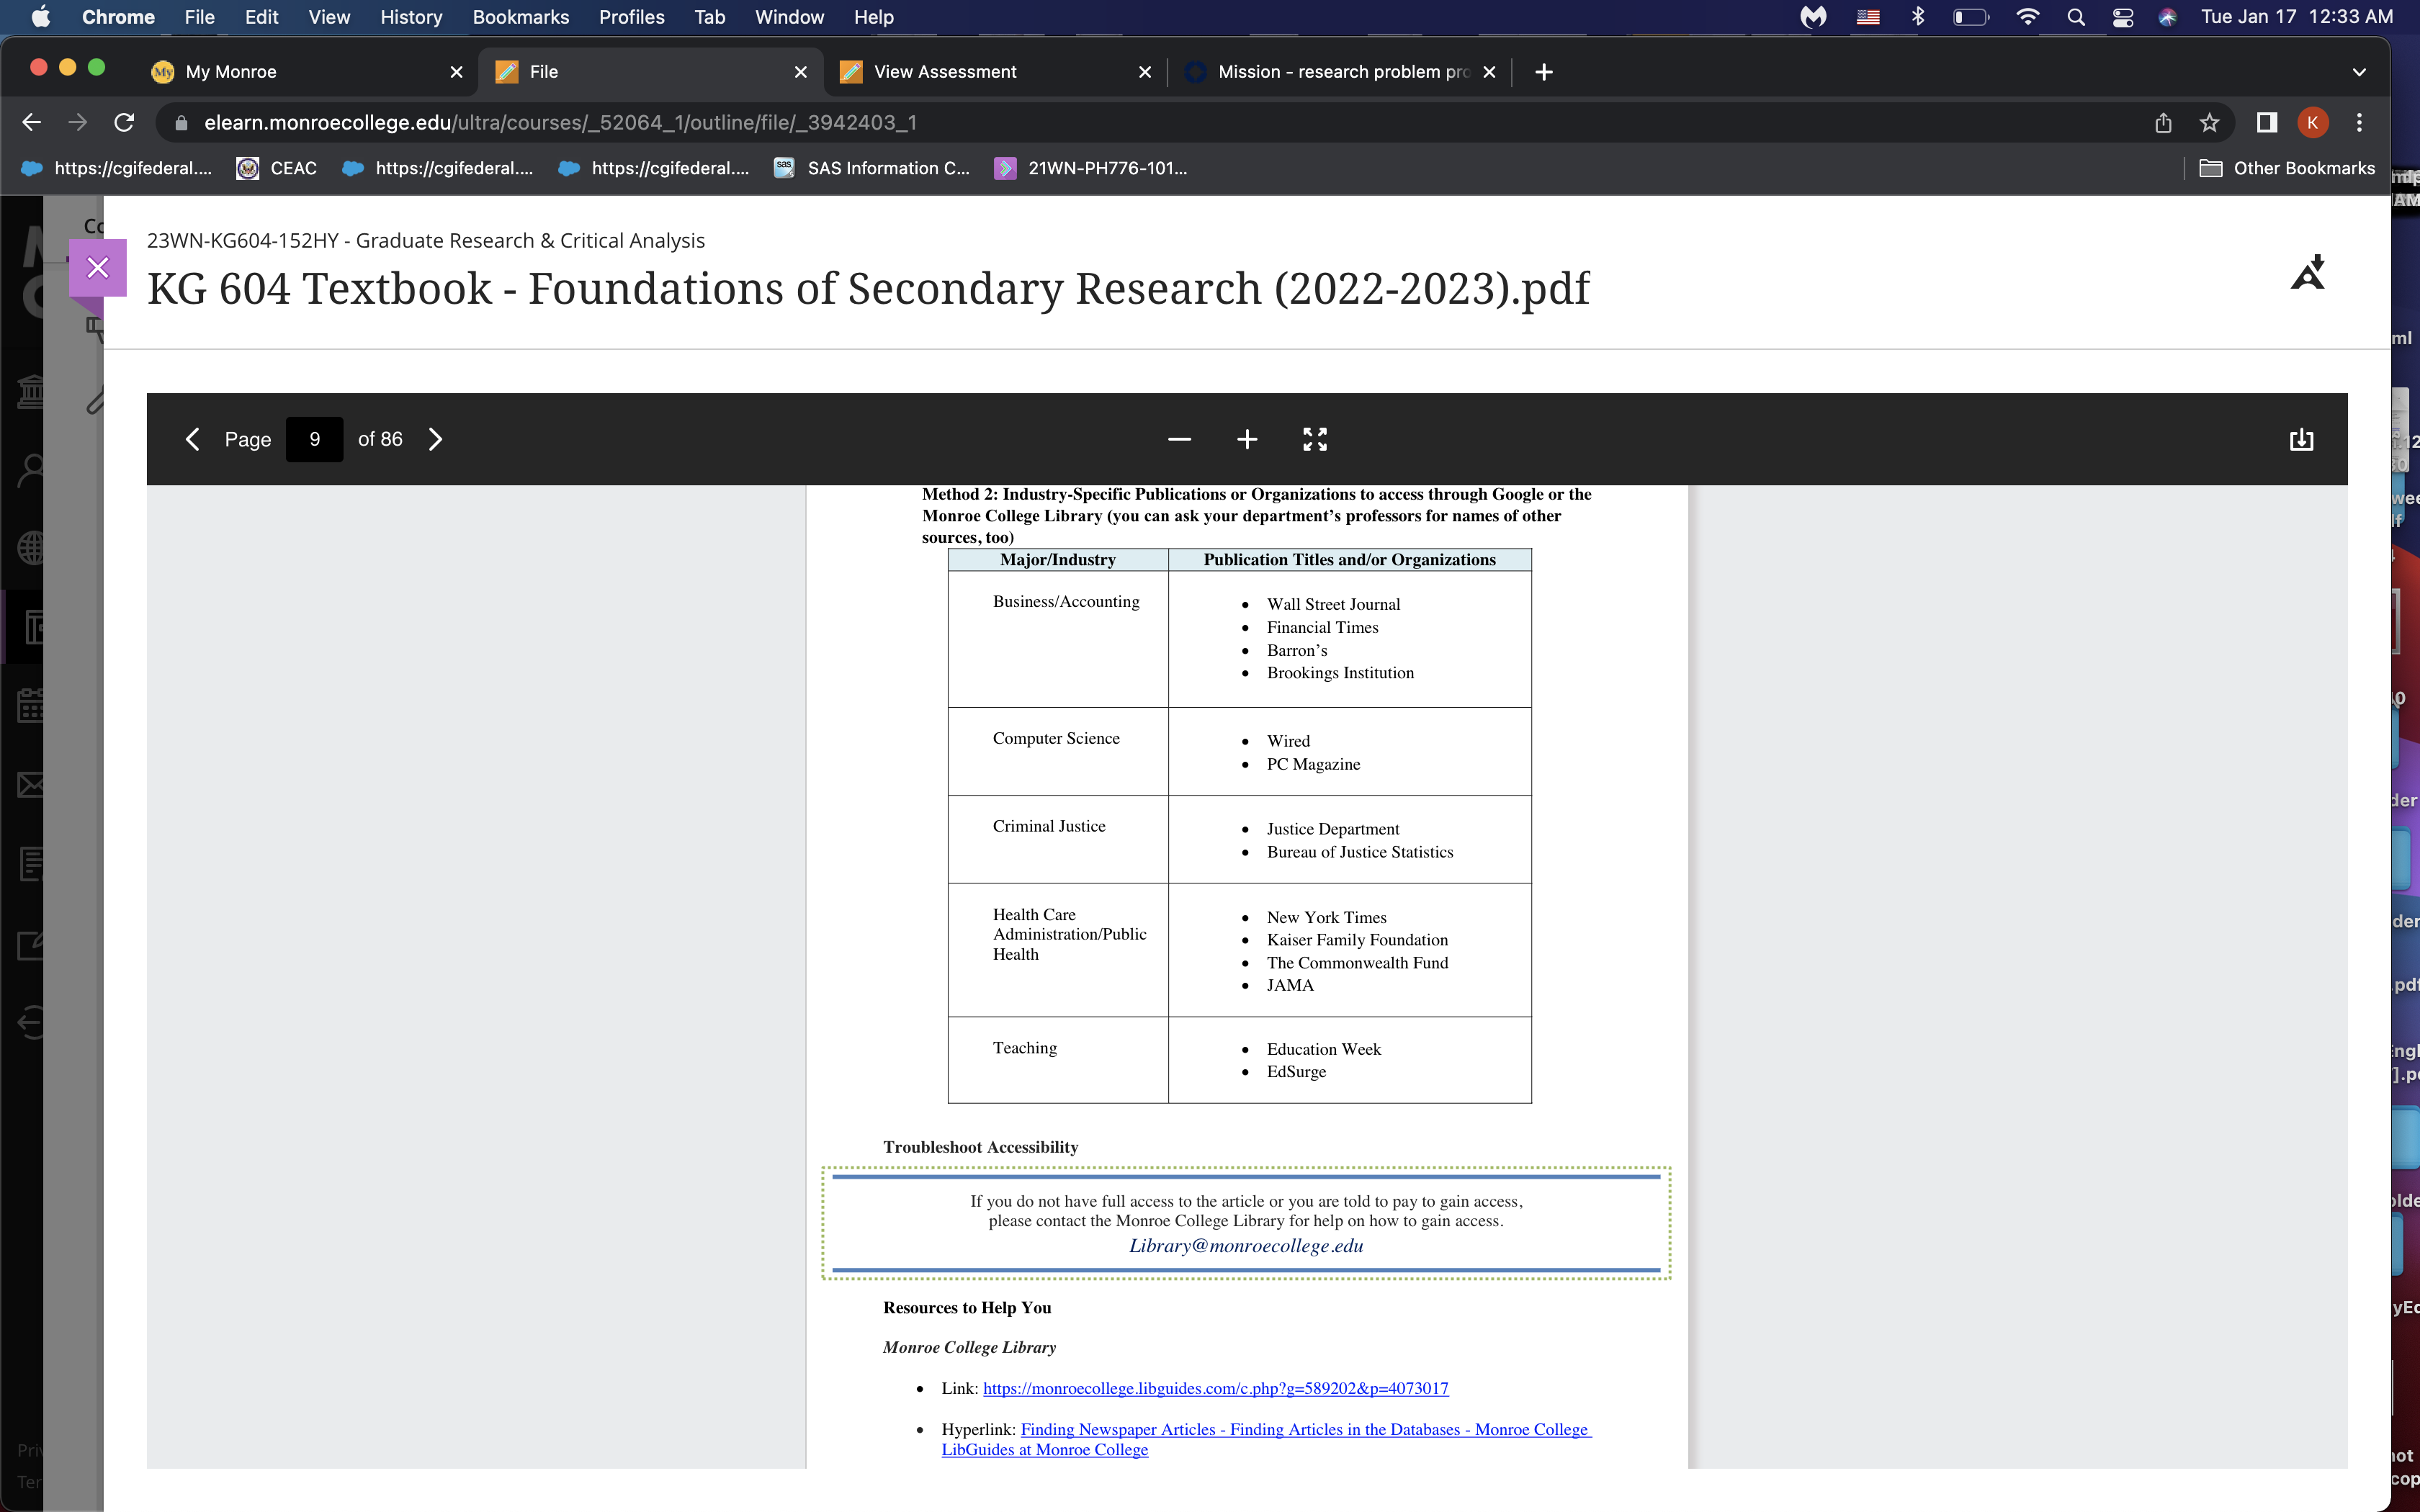Share this page icon in address bar
The image size is (2420, 1512).
click(2163, 122)
